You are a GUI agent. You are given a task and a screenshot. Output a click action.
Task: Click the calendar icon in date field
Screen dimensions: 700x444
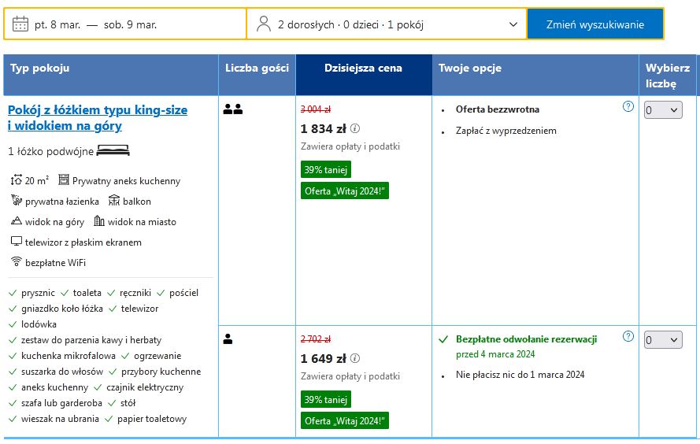point(20,24)
